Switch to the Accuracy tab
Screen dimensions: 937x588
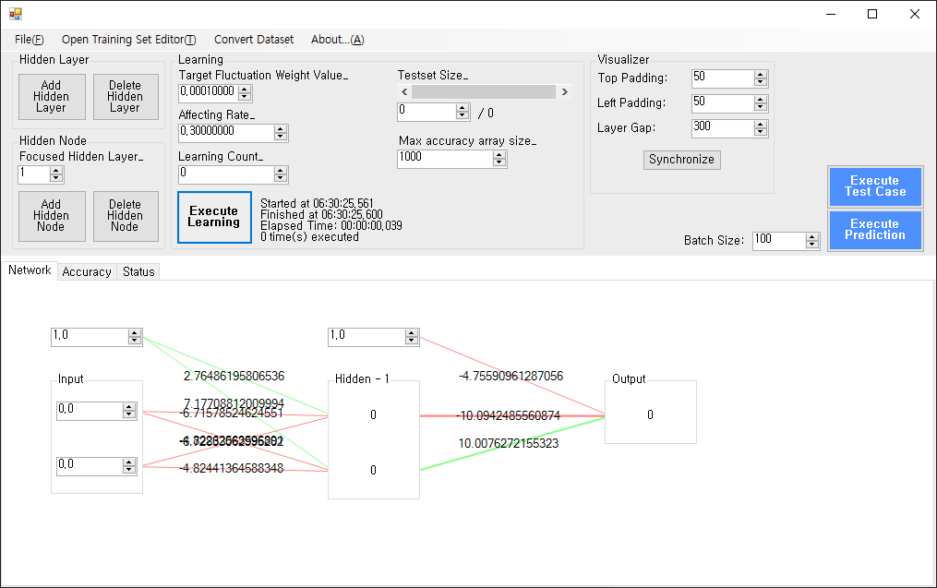coord(87,271)
